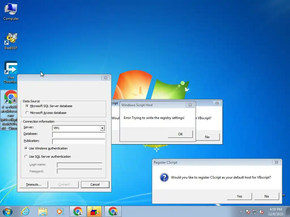
Task: Open the clock showing 4:59 PM
Action: point(276,211)
